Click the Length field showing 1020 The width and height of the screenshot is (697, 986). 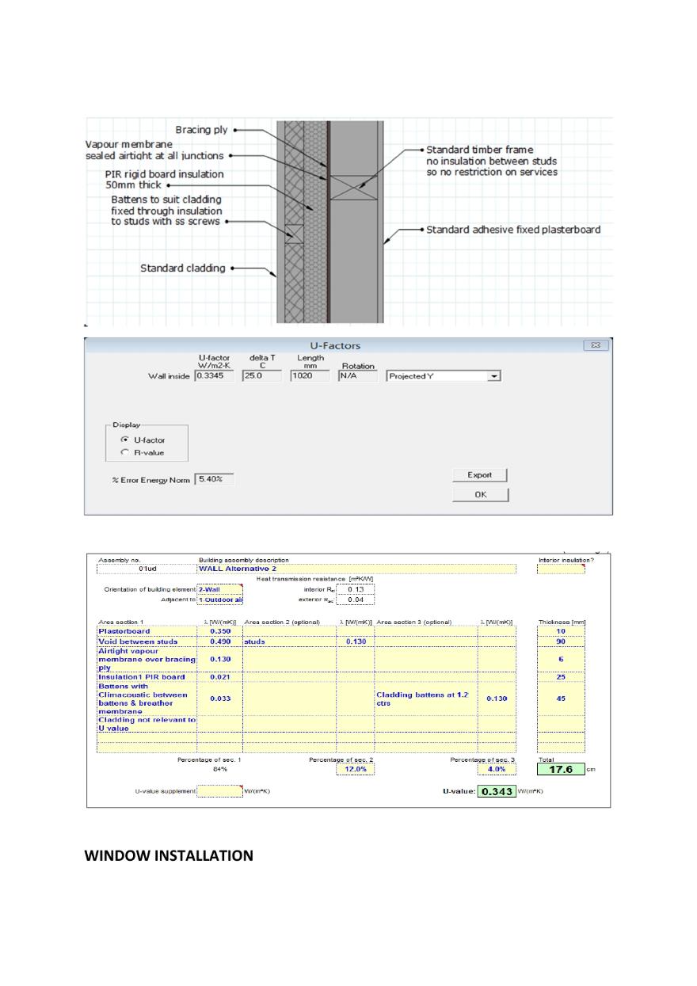[x=307, y=377]
